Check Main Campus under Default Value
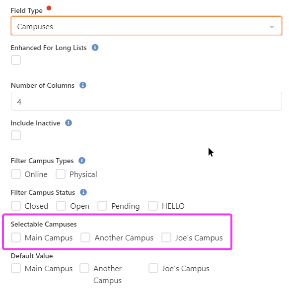 click(16, 268)
